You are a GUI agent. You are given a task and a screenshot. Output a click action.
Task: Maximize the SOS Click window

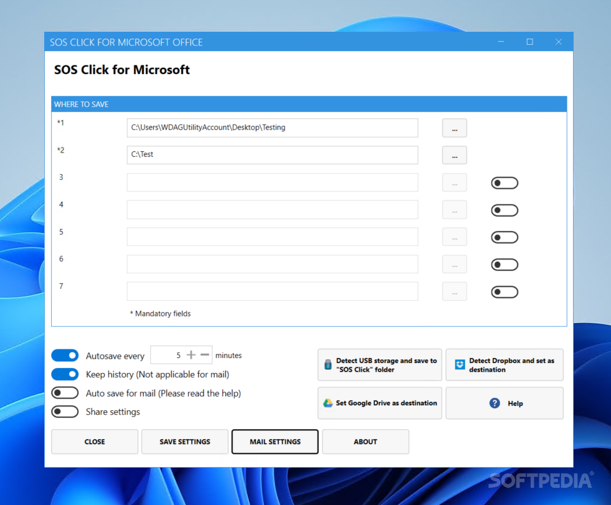pyautogui.click(x=529, y=42)
